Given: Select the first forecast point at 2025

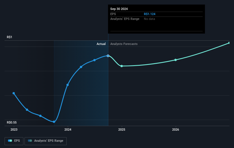Looking at the screenshot, I should 122,66.
